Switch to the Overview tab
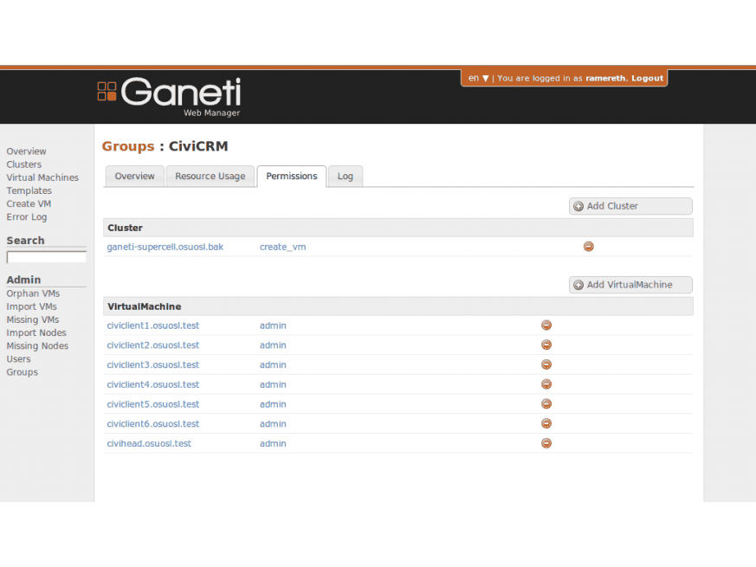 (134, 177)
